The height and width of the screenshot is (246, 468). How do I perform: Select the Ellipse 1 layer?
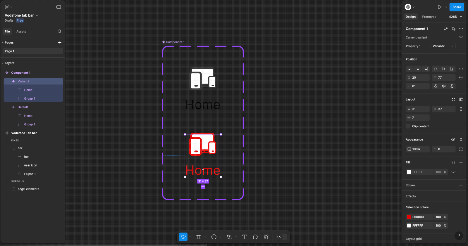(30, 174)
